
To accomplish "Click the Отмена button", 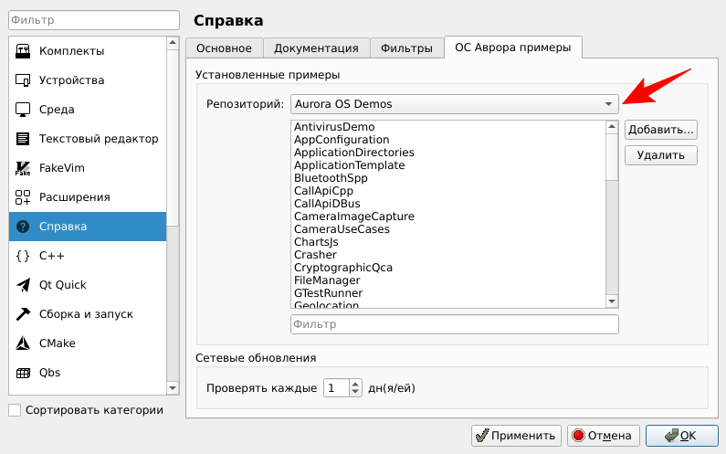I will [x=604, y=436].
